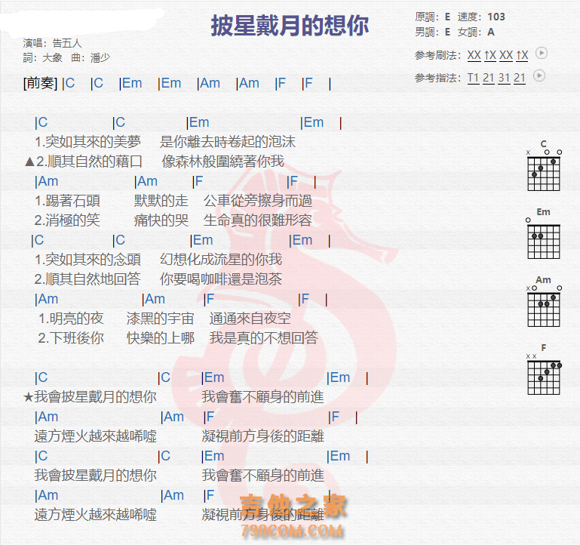580x545 pixels.
Task: Click the strumming pattern XX ↑X XX ↑X
Action: pyautogui.click(x=498, y=55)
